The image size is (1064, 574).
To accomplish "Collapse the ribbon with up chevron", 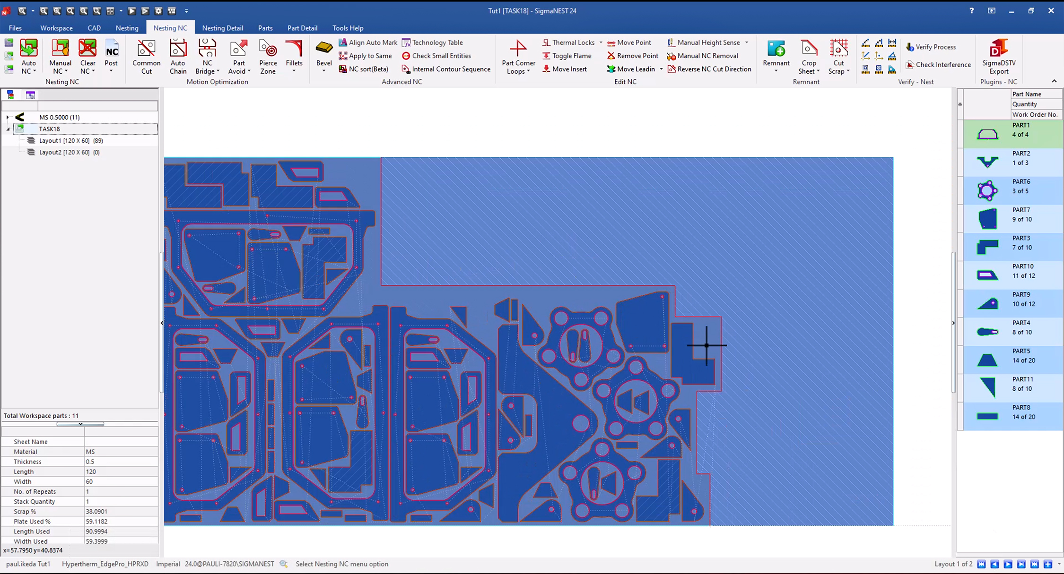I will [x=1054, y=81].
